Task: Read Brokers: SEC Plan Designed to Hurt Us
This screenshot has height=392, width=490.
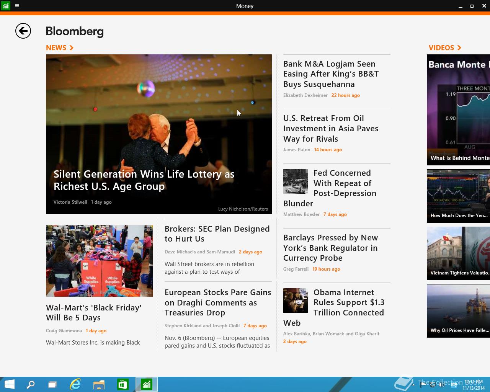Action: (217, 234)
